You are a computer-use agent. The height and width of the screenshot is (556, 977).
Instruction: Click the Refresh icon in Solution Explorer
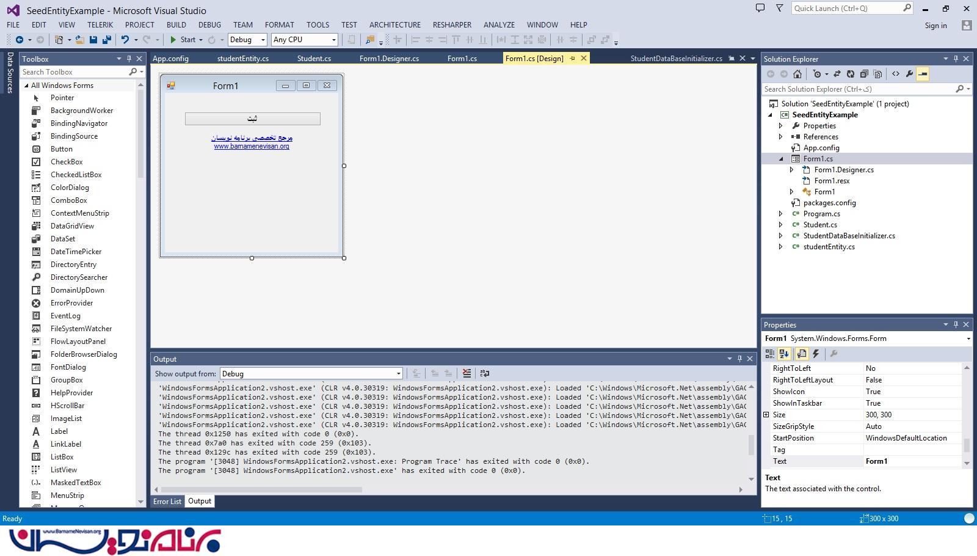pyautogui.click(x=850, y=74)
